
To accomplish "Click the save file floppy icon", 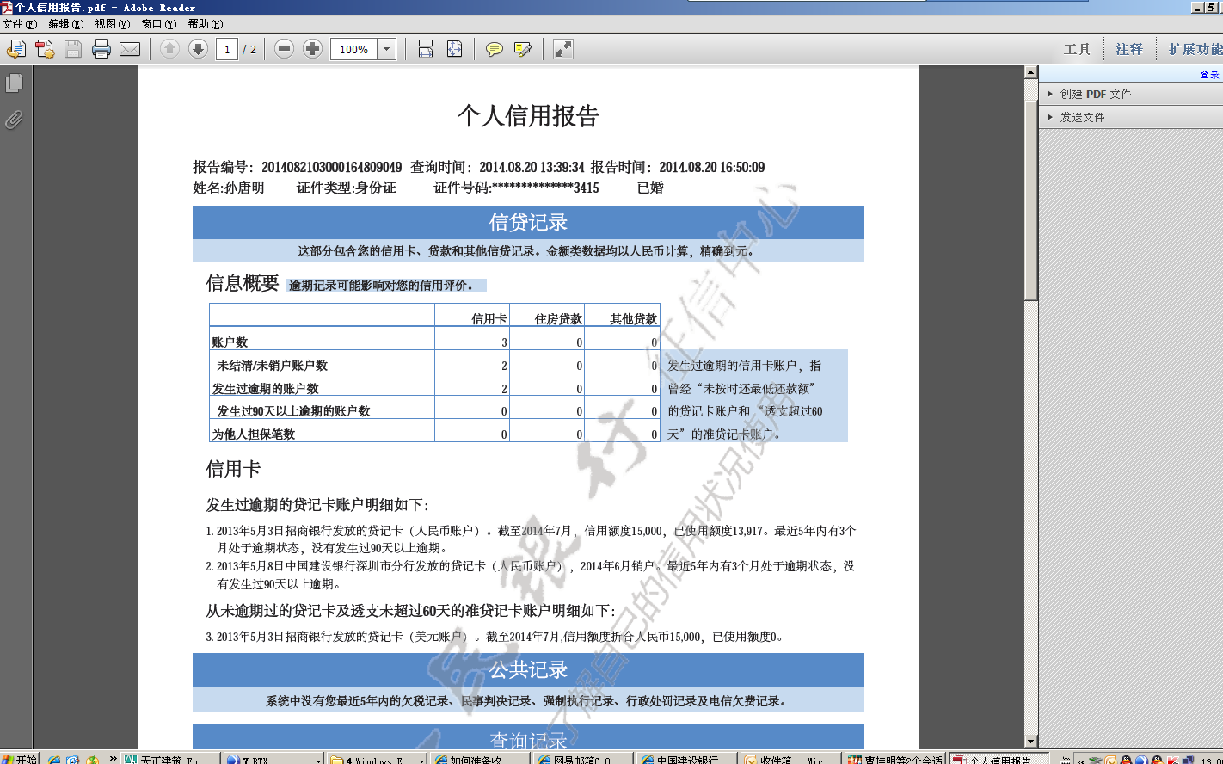I will (x=73, y=49).
